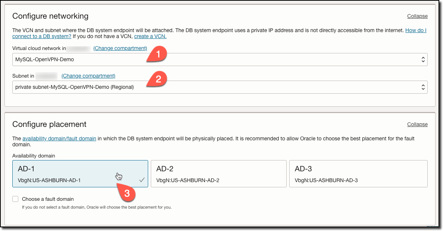Open Change compartment for the virtual cloud network
Image resolution: width=443 pixels, height=231 pixels.
pos(120,48)
